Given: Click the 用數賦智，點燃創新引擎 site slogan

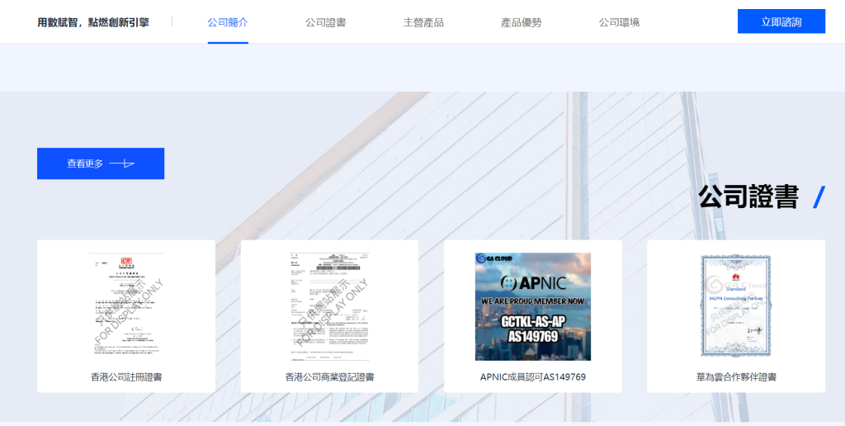Looking at the screenshot, I should [x=93, y=22].
